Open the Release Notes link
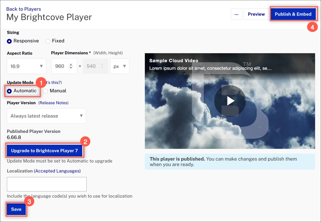This screenshot has height=222, width=321. [x=53, y=103]
